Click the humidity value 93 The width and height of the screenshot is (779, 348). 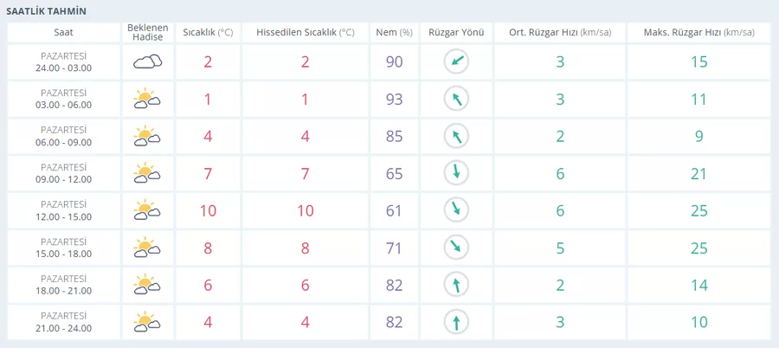tap(394, 99)
